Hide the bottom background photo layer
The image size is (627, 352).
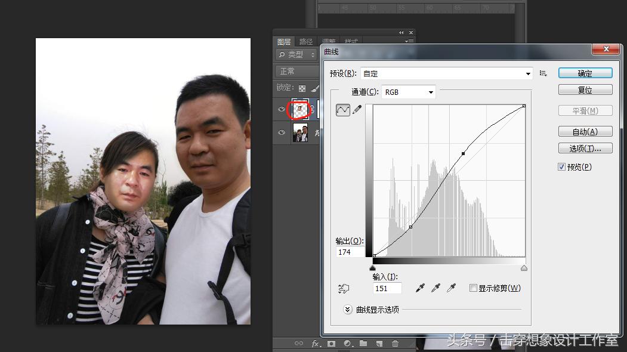tap(281, 132)
